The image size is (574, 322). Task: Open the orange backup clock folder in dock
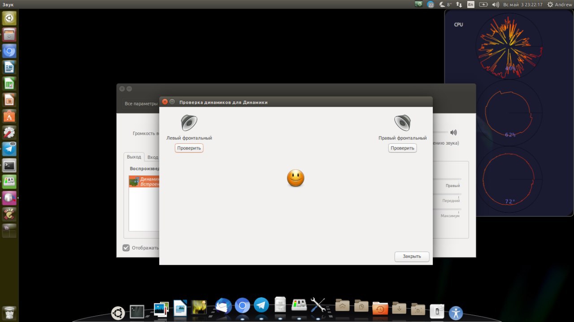pos(380,308)
